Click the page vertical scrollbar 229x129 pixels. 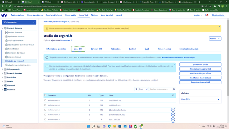228,58
